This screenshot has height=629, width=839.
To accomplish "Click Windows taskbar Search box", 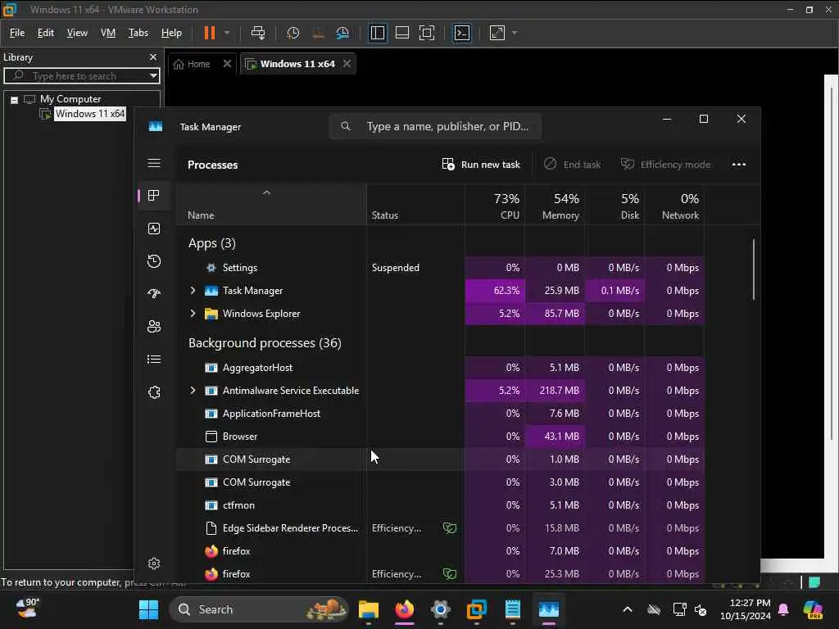I will 259,609.
